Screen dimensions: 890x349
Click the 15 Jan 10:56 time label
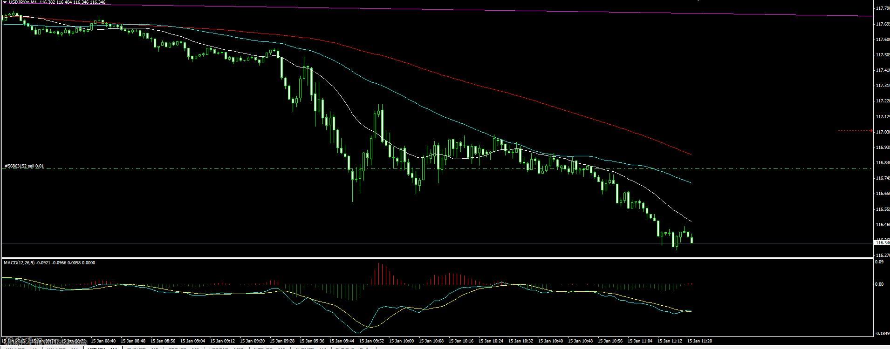click(610, 341)
